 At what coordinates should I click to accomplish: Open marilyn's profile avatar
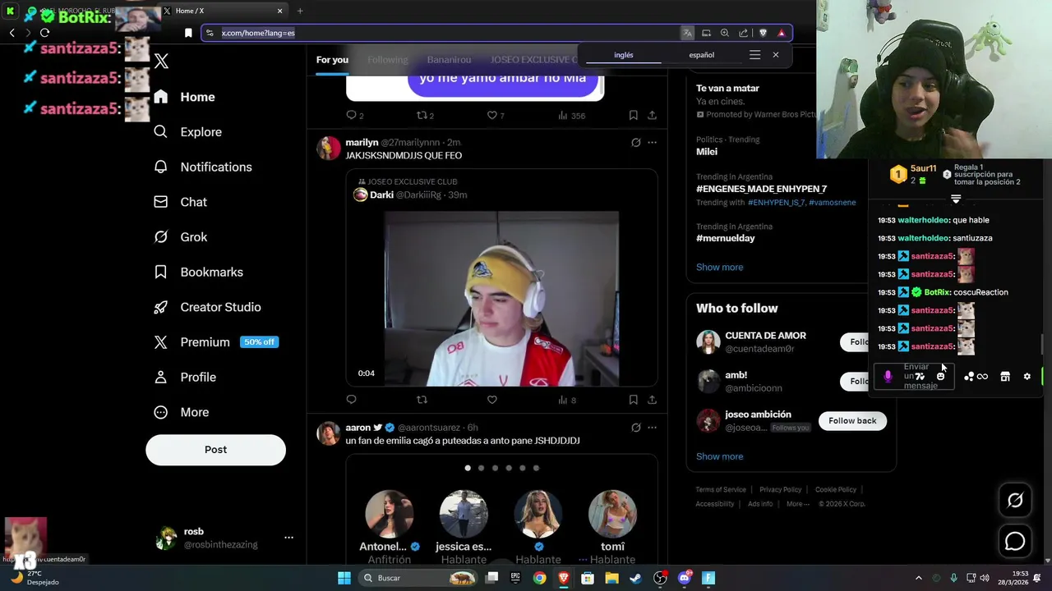(329, 148)
